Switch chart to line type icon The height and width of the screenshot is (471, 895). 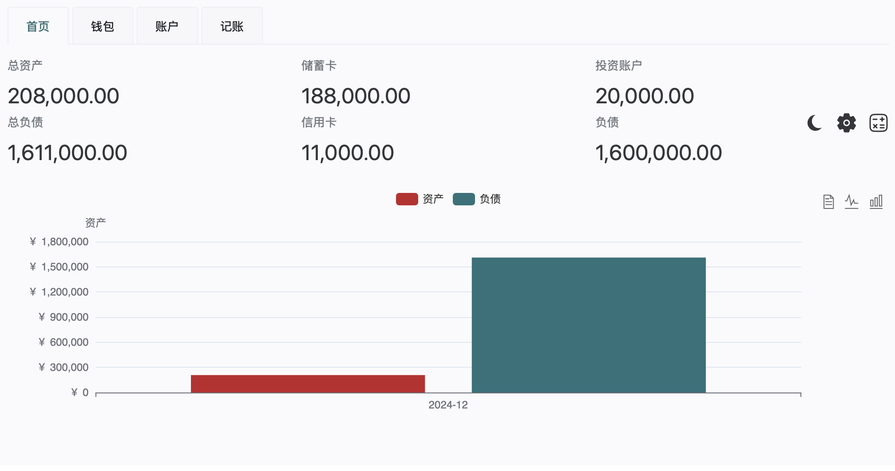click(851, 202)
